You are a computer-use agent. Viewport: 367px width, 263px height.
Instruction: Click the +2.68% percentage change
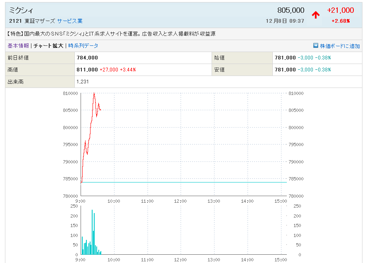(x=340, y=21)
